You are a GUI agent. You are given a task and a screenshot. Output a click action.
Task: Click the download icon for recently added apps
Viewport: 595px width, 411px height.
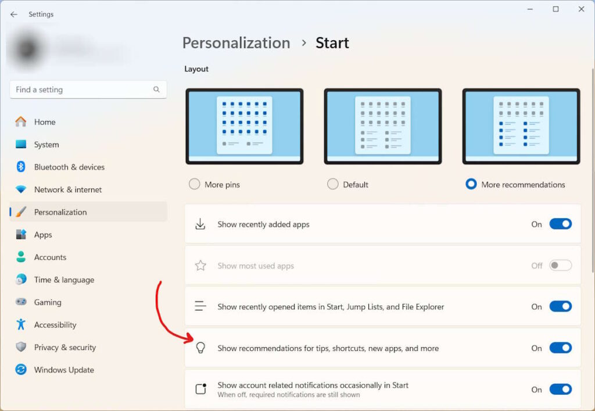click(200, 224)
